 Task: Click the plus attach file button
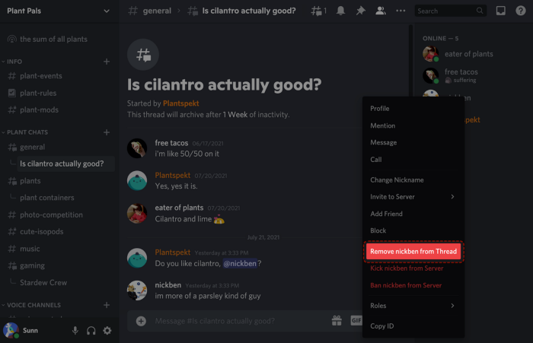point(141,321)
